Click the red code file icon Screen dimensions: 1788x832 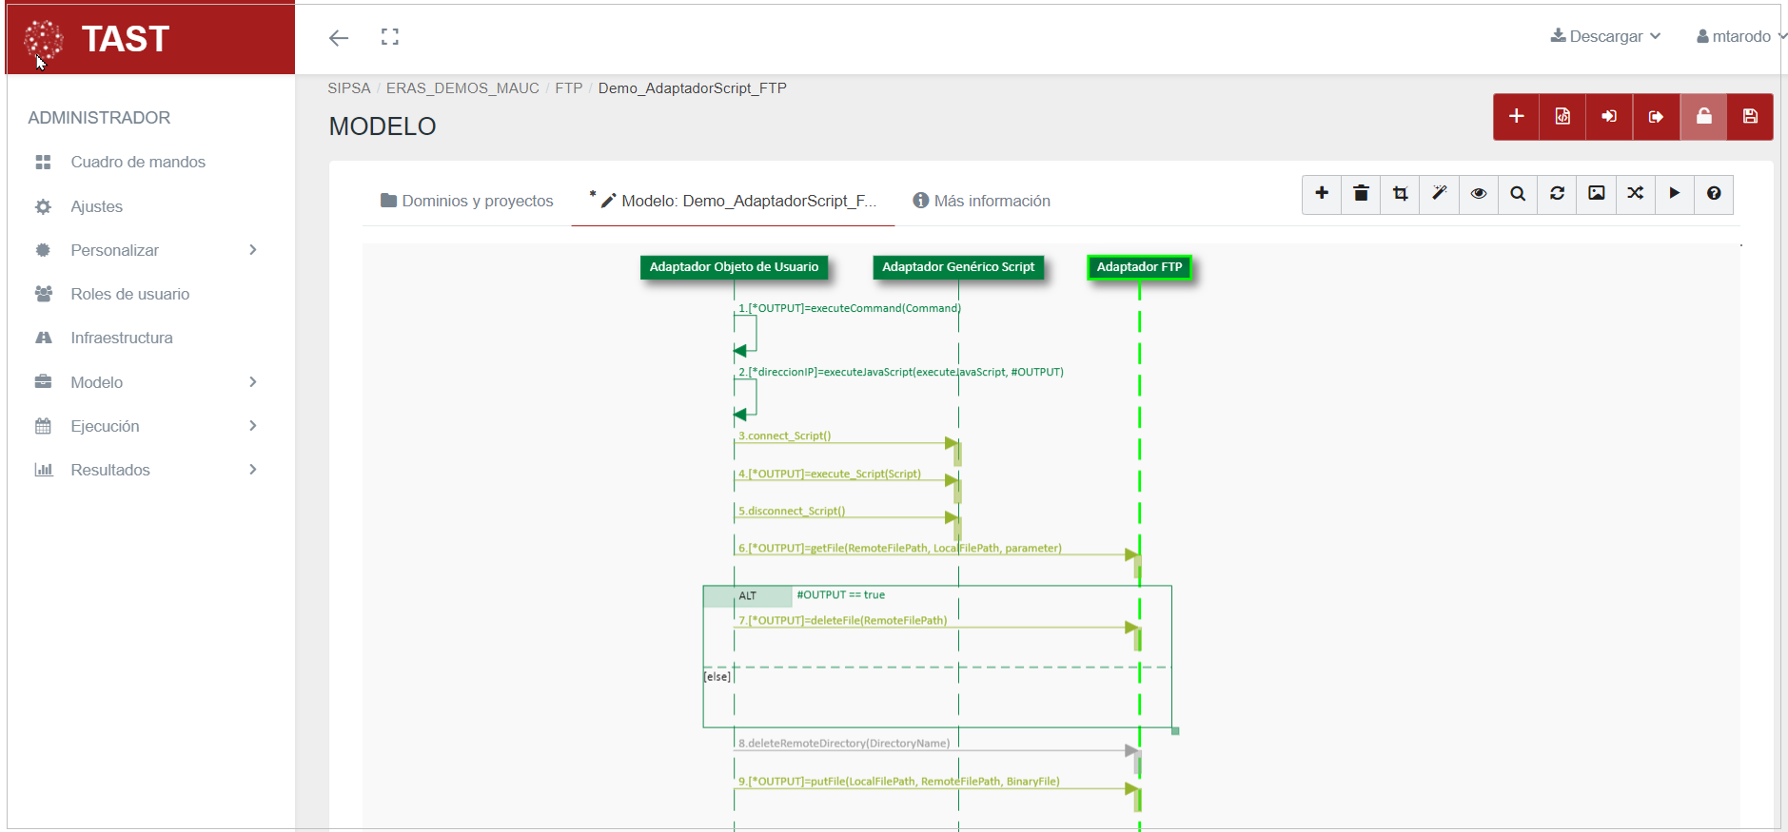coord(1562,117)
